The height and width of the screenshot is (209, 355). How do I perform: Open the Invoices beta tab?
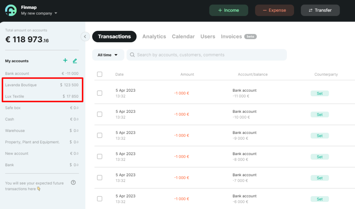point(239,37)
